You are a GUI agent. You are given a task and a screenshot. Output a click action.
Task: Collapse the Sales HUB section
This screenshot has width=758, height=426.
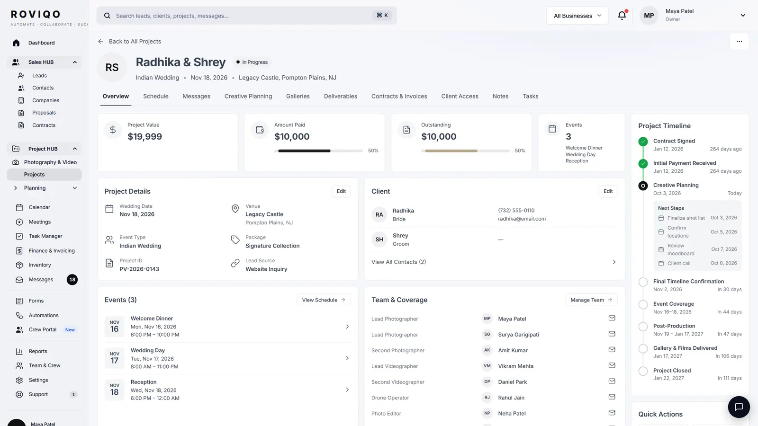(74, 62)
